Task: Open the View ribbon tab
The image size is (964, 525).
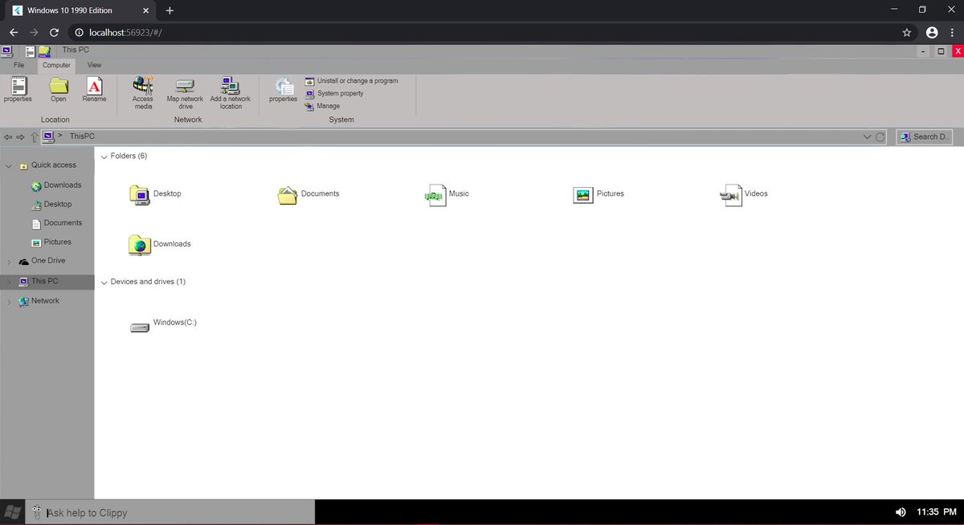Action: point(95,65)
